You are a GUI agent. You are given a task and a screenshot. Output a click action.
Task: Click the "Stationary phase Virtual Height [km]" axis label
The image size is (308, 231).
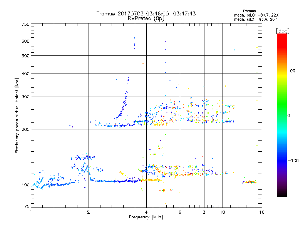17,115
